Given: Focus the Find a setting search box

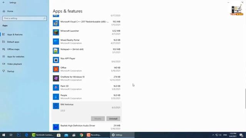Looking at the screenshot, I should pyautogui.click(x=25, y=18).
